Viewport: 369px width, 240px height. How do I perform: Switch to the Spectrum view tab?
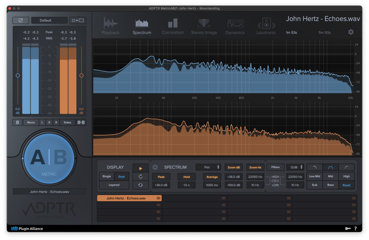[x=142, y=26]
